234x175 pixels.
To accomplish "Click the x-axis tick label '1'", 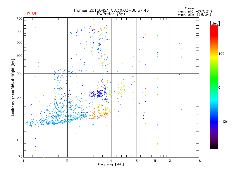I will [x=23, y=161].
